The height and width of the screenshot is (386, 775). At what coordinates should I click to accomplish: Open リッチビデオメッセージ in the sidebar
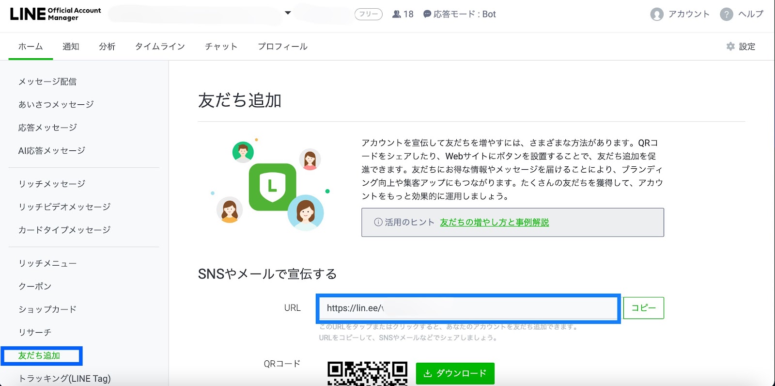click(64, 207)
